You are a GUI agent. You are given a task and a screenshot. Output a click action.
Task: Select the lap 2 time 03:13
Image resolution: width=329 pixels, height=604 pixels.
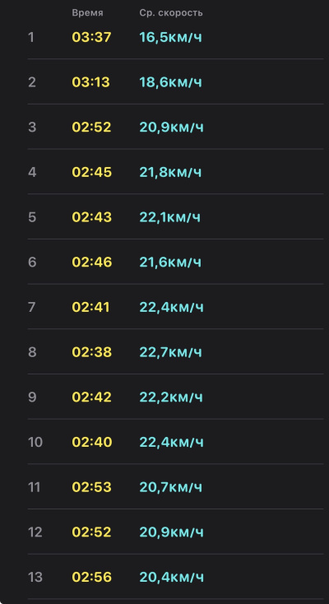click(x=91, y=82)
